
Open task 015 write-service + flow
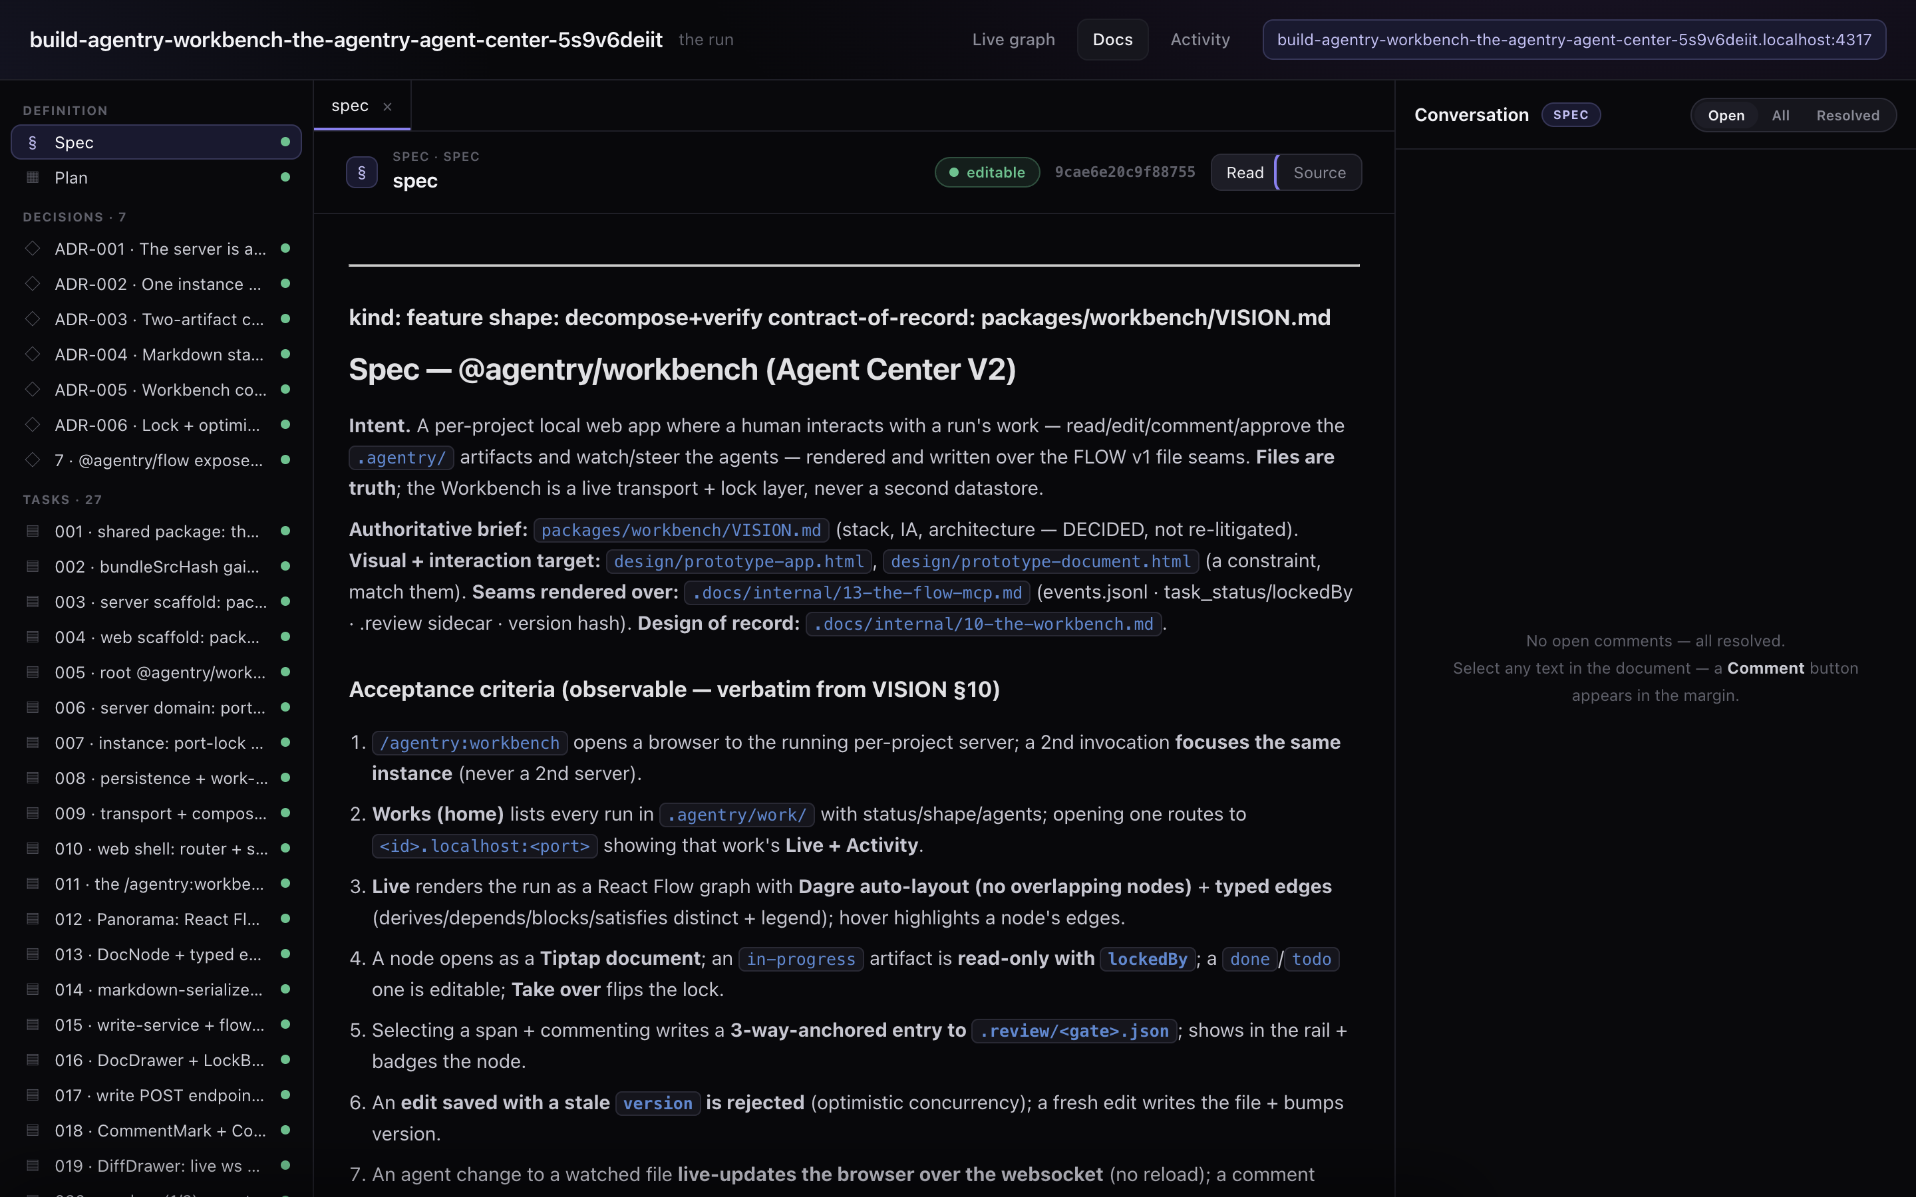tap(156, 1024)
